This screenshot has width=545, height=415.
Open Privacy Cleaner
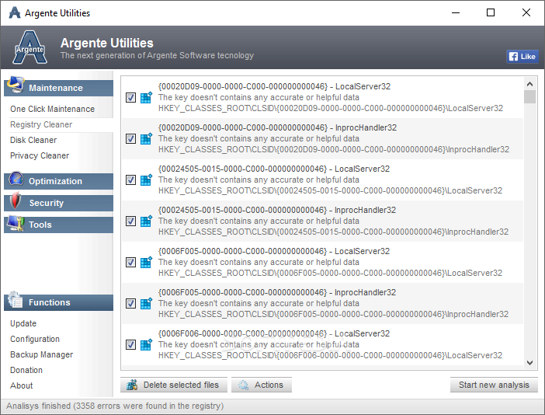coord(40,155)
